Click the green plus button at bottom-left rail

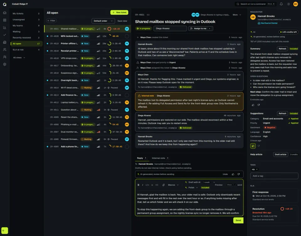pos(4,230)
